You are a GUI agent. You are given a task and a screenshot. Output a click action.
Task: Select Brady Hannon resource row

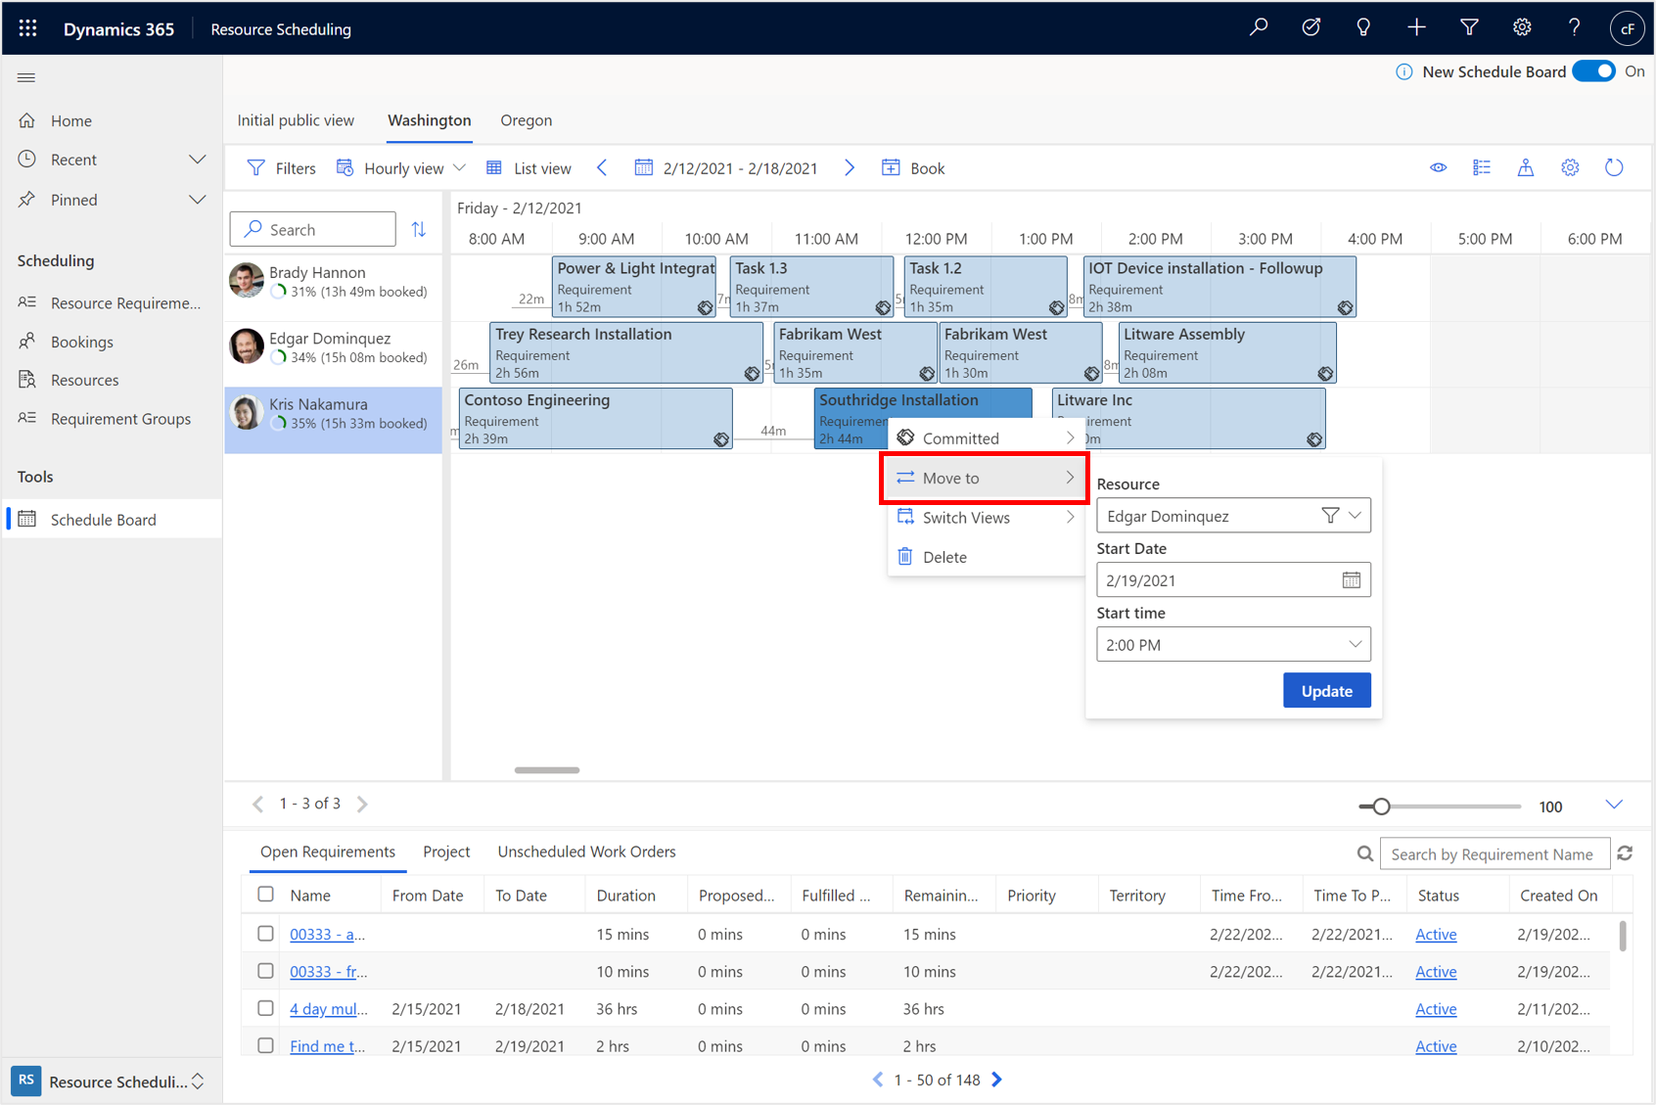[x=333, y=282]
